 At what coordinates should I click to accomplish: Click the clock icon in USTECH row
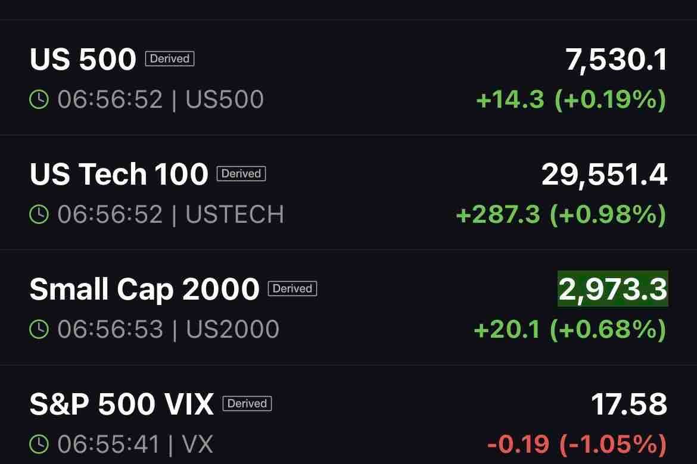point(39,214)
